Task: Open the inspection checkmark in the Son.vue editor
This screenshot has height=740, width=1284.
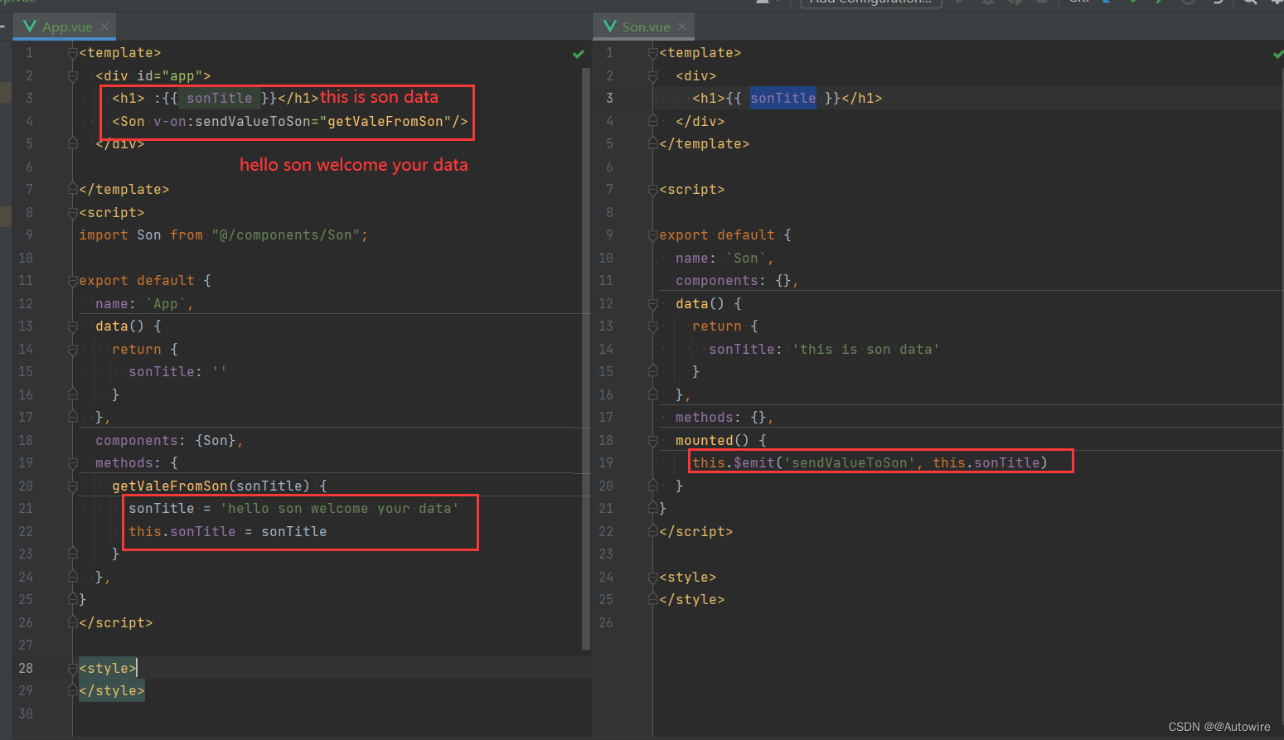Action: (x=1277, y=54)
